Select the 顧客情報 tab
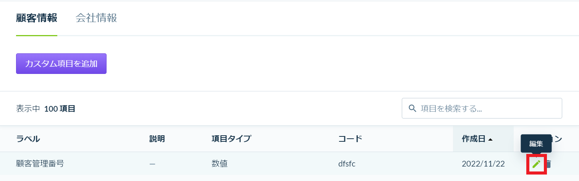579x181 pixels. (37, 18)
